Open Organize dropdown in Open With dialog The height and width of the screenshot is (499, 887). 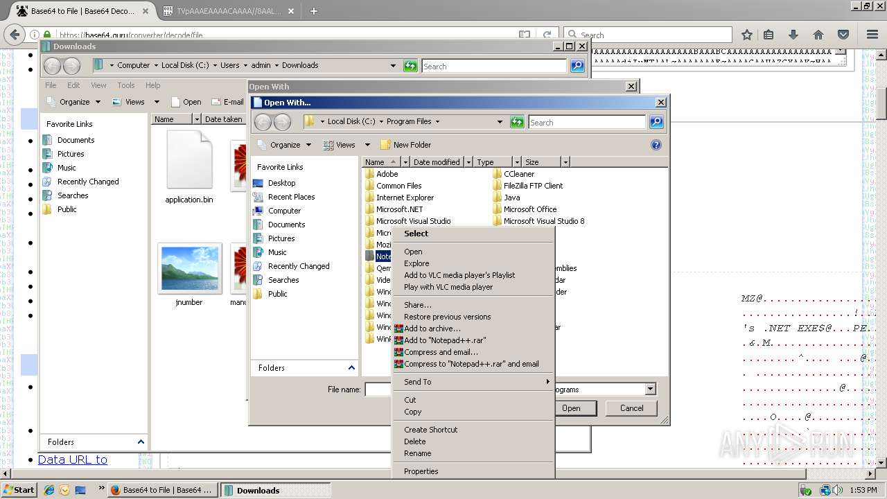point(286,145)
